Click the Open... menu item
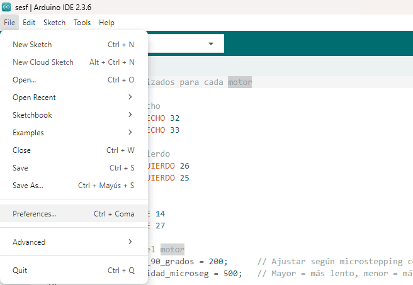The height and width of the screenshot is (285, 413). click(x=73, y=80)
